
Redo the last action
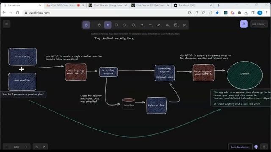44,147
